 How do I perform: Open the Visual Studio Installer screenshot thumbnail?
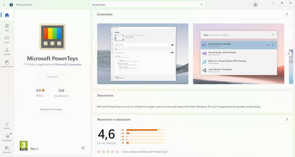pyautogui.click(x=239, y=53)
